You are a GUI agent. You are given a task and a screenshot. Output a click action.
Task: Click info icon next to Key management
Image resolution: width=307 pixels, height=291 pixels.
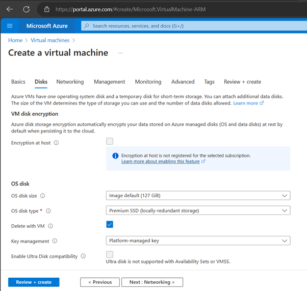pos(55,241)
